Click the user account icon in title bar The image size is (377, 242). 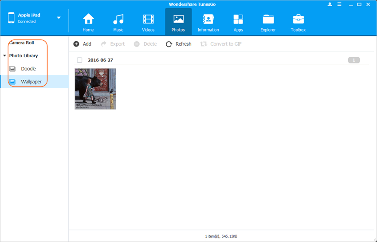pos(330,4)
